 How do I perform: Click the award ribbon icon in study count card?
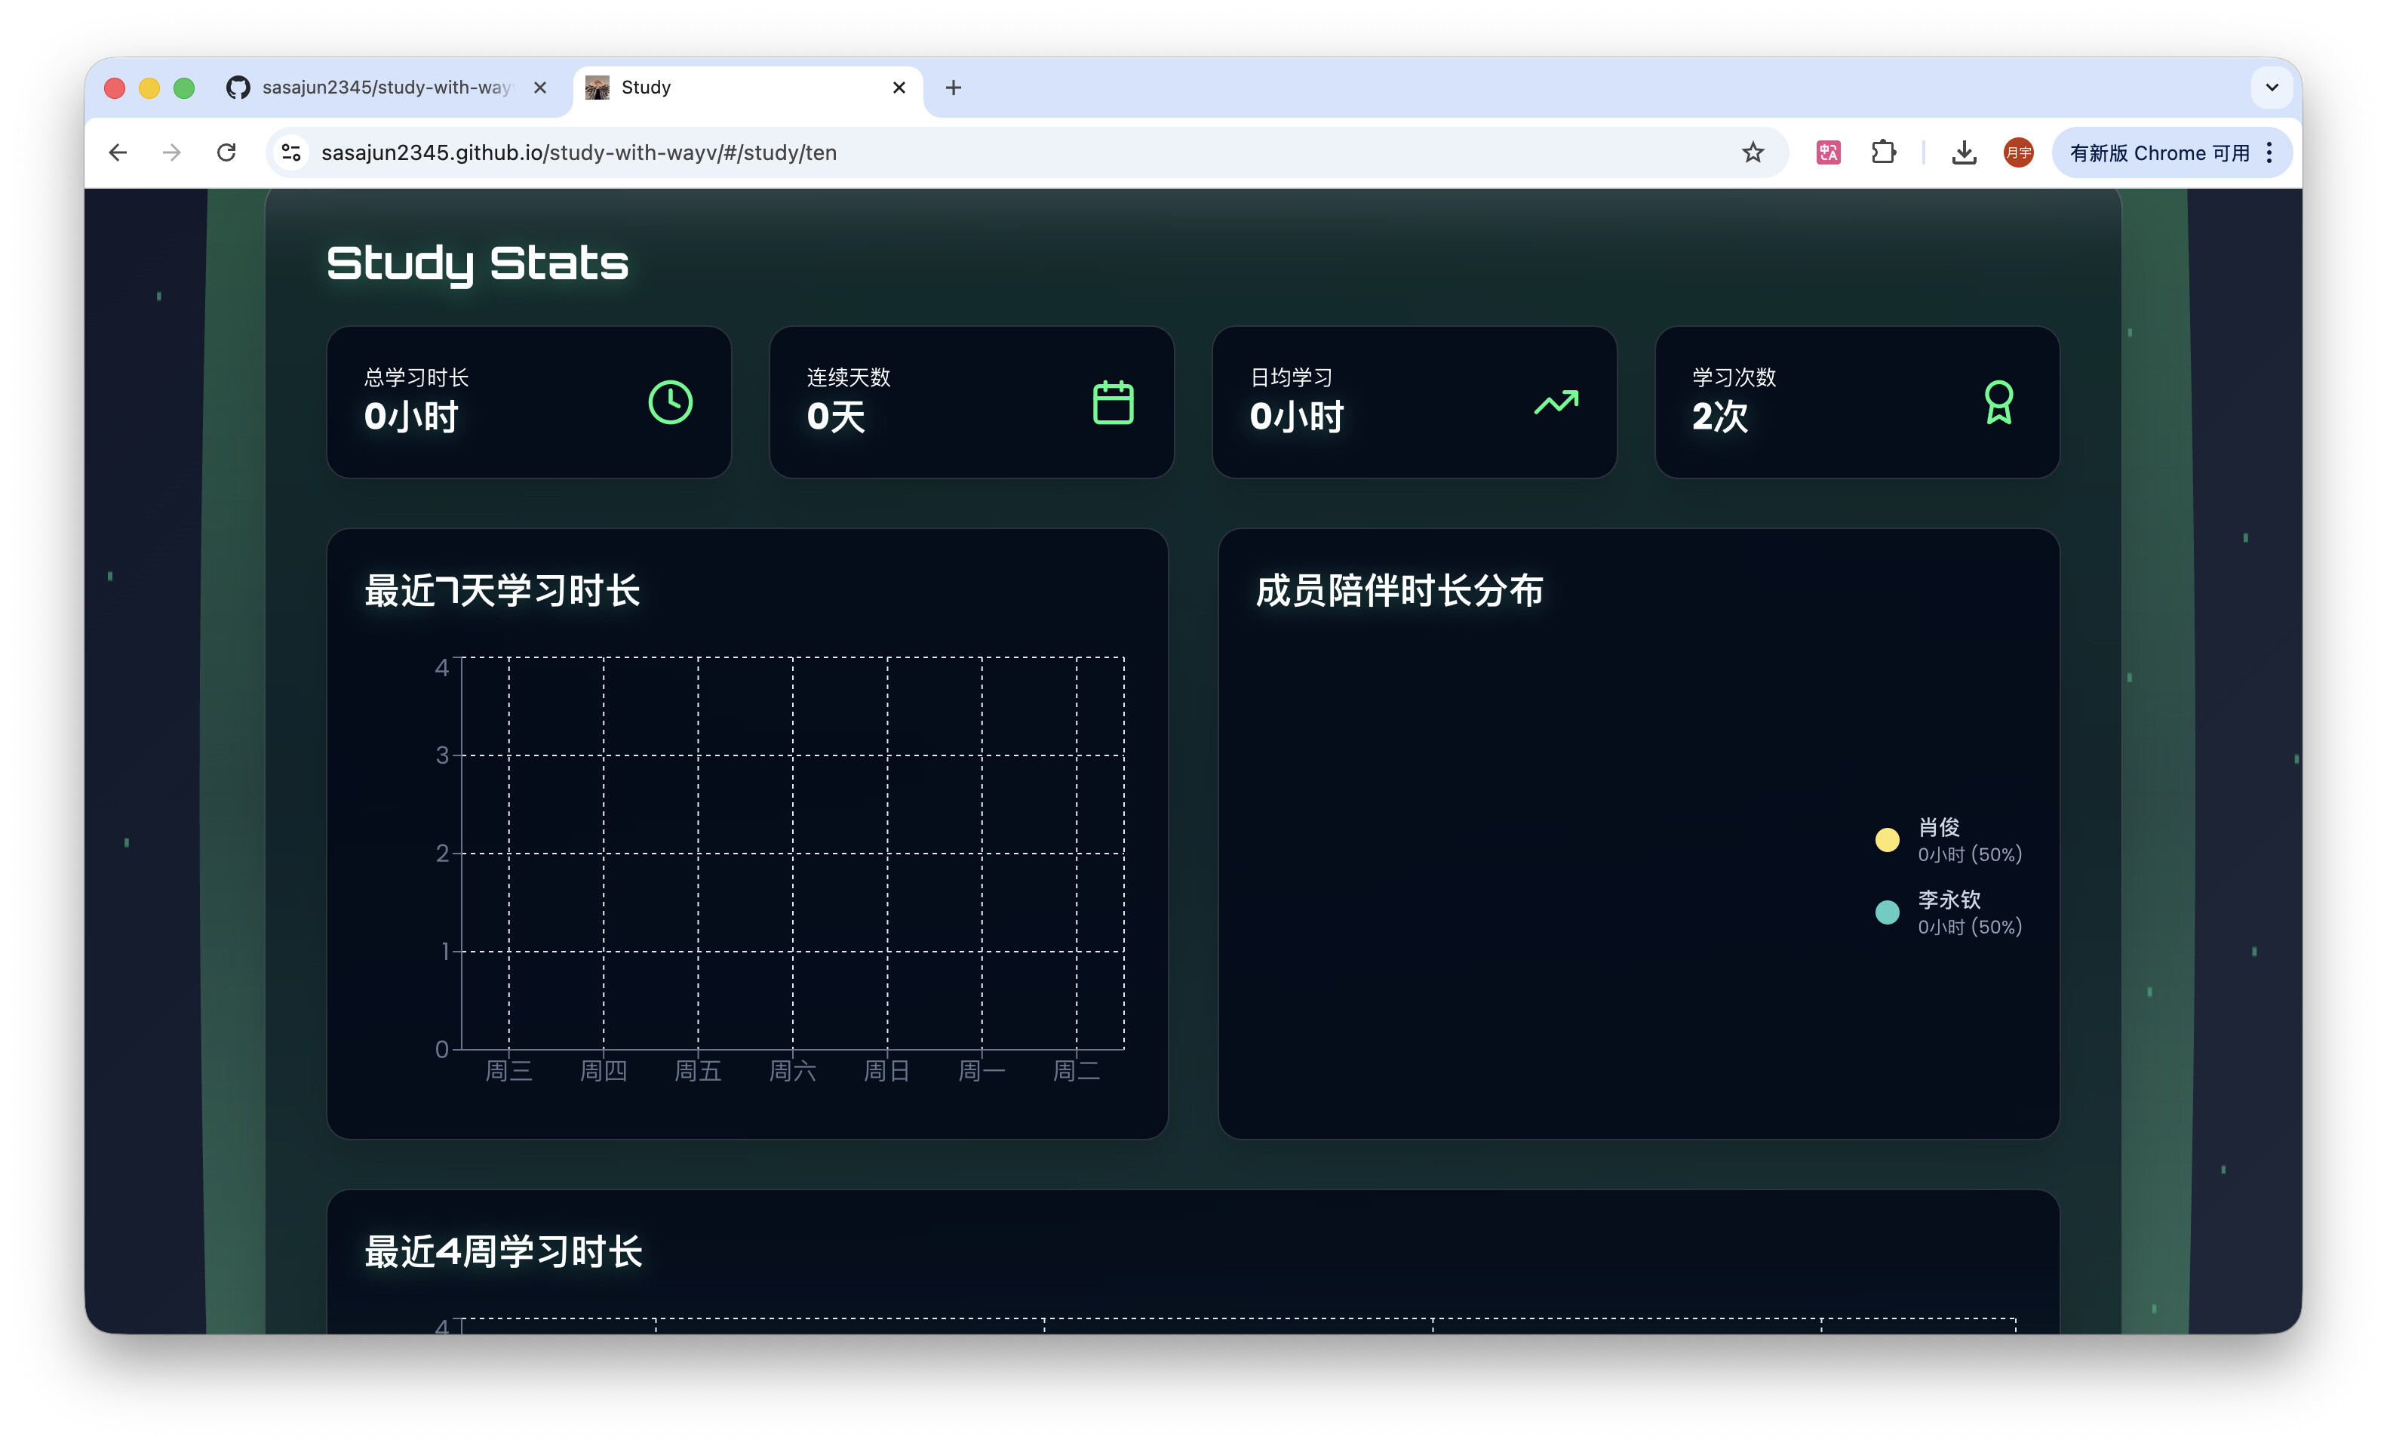coord(1998,402)
